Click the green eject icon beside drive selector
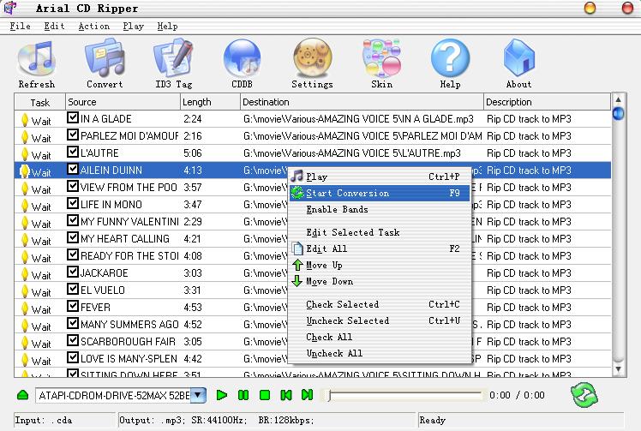Screen dimensions: 641x431 point(23,395)
